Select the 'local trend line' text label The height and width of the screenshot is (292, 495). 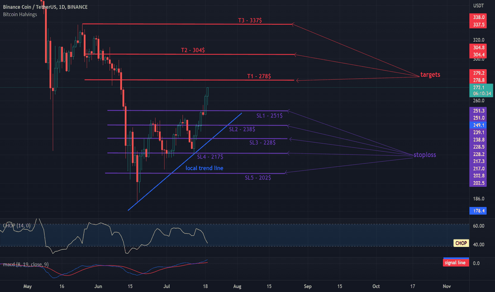(204, 168)
